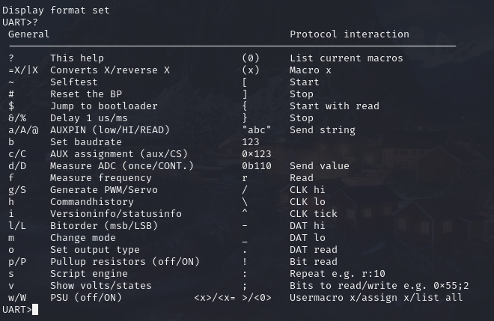The width and height of the screenshot is (494, 321).
Task: Click the 'Set baudrate' entry
Action: tap(85, 141)
